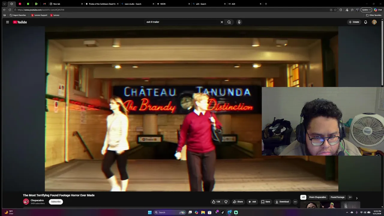
Task: Show hidden system tray icons
Action: click(x=347, y=212)
